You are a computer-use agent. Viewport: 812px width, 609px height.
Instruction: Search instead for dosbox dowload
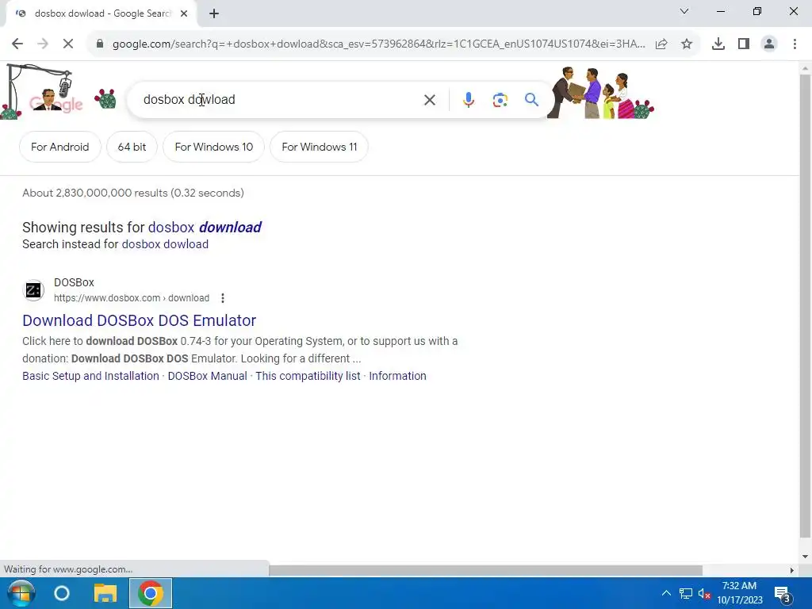point(165,244)
